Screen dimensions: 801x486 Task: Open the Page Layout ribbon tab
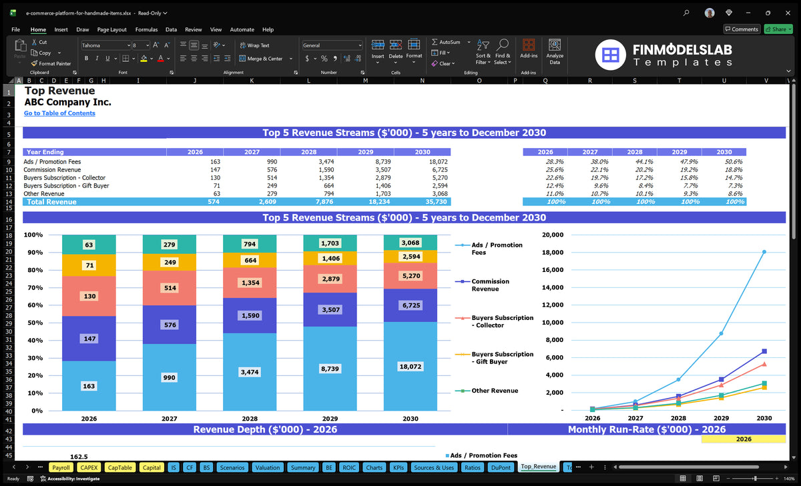(x=111, y=29)
